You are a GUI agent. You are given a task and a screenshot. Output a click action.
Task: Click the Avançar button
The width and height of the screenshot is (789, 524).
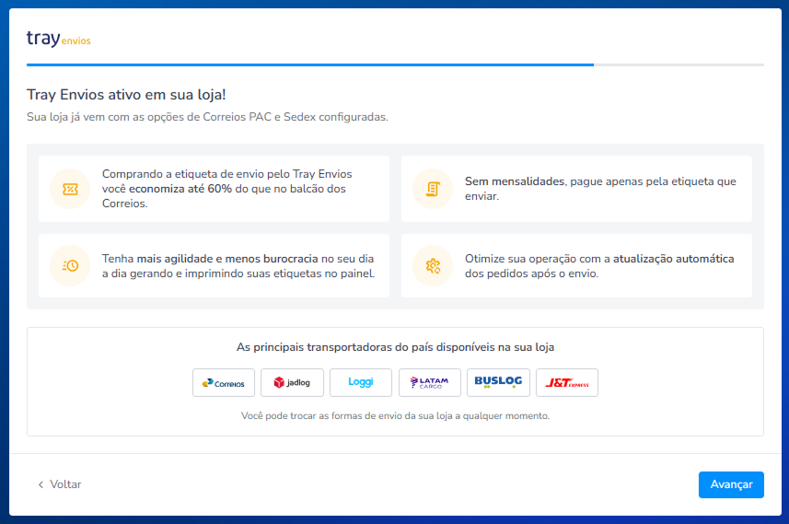(731, 484)
